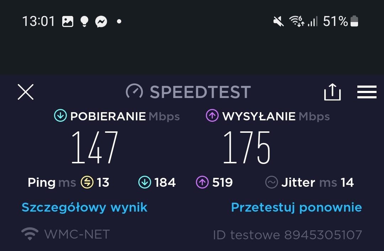
Task: Tap Przetestuj ponownie to rerun test
Action: [297, 208]
